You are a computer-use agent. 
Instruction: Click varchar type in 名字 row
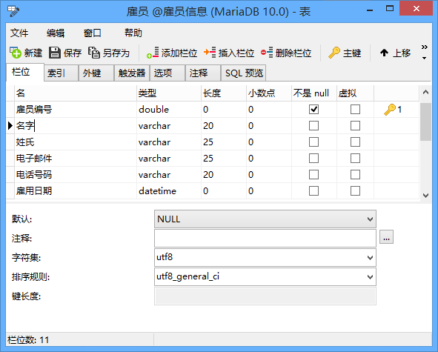pyautogui.click(x=169, y=126)
